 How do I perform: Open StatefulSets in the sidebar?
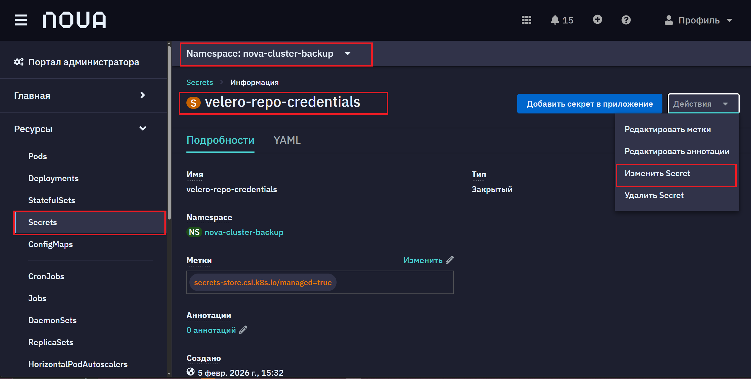[x=51, y=200]
